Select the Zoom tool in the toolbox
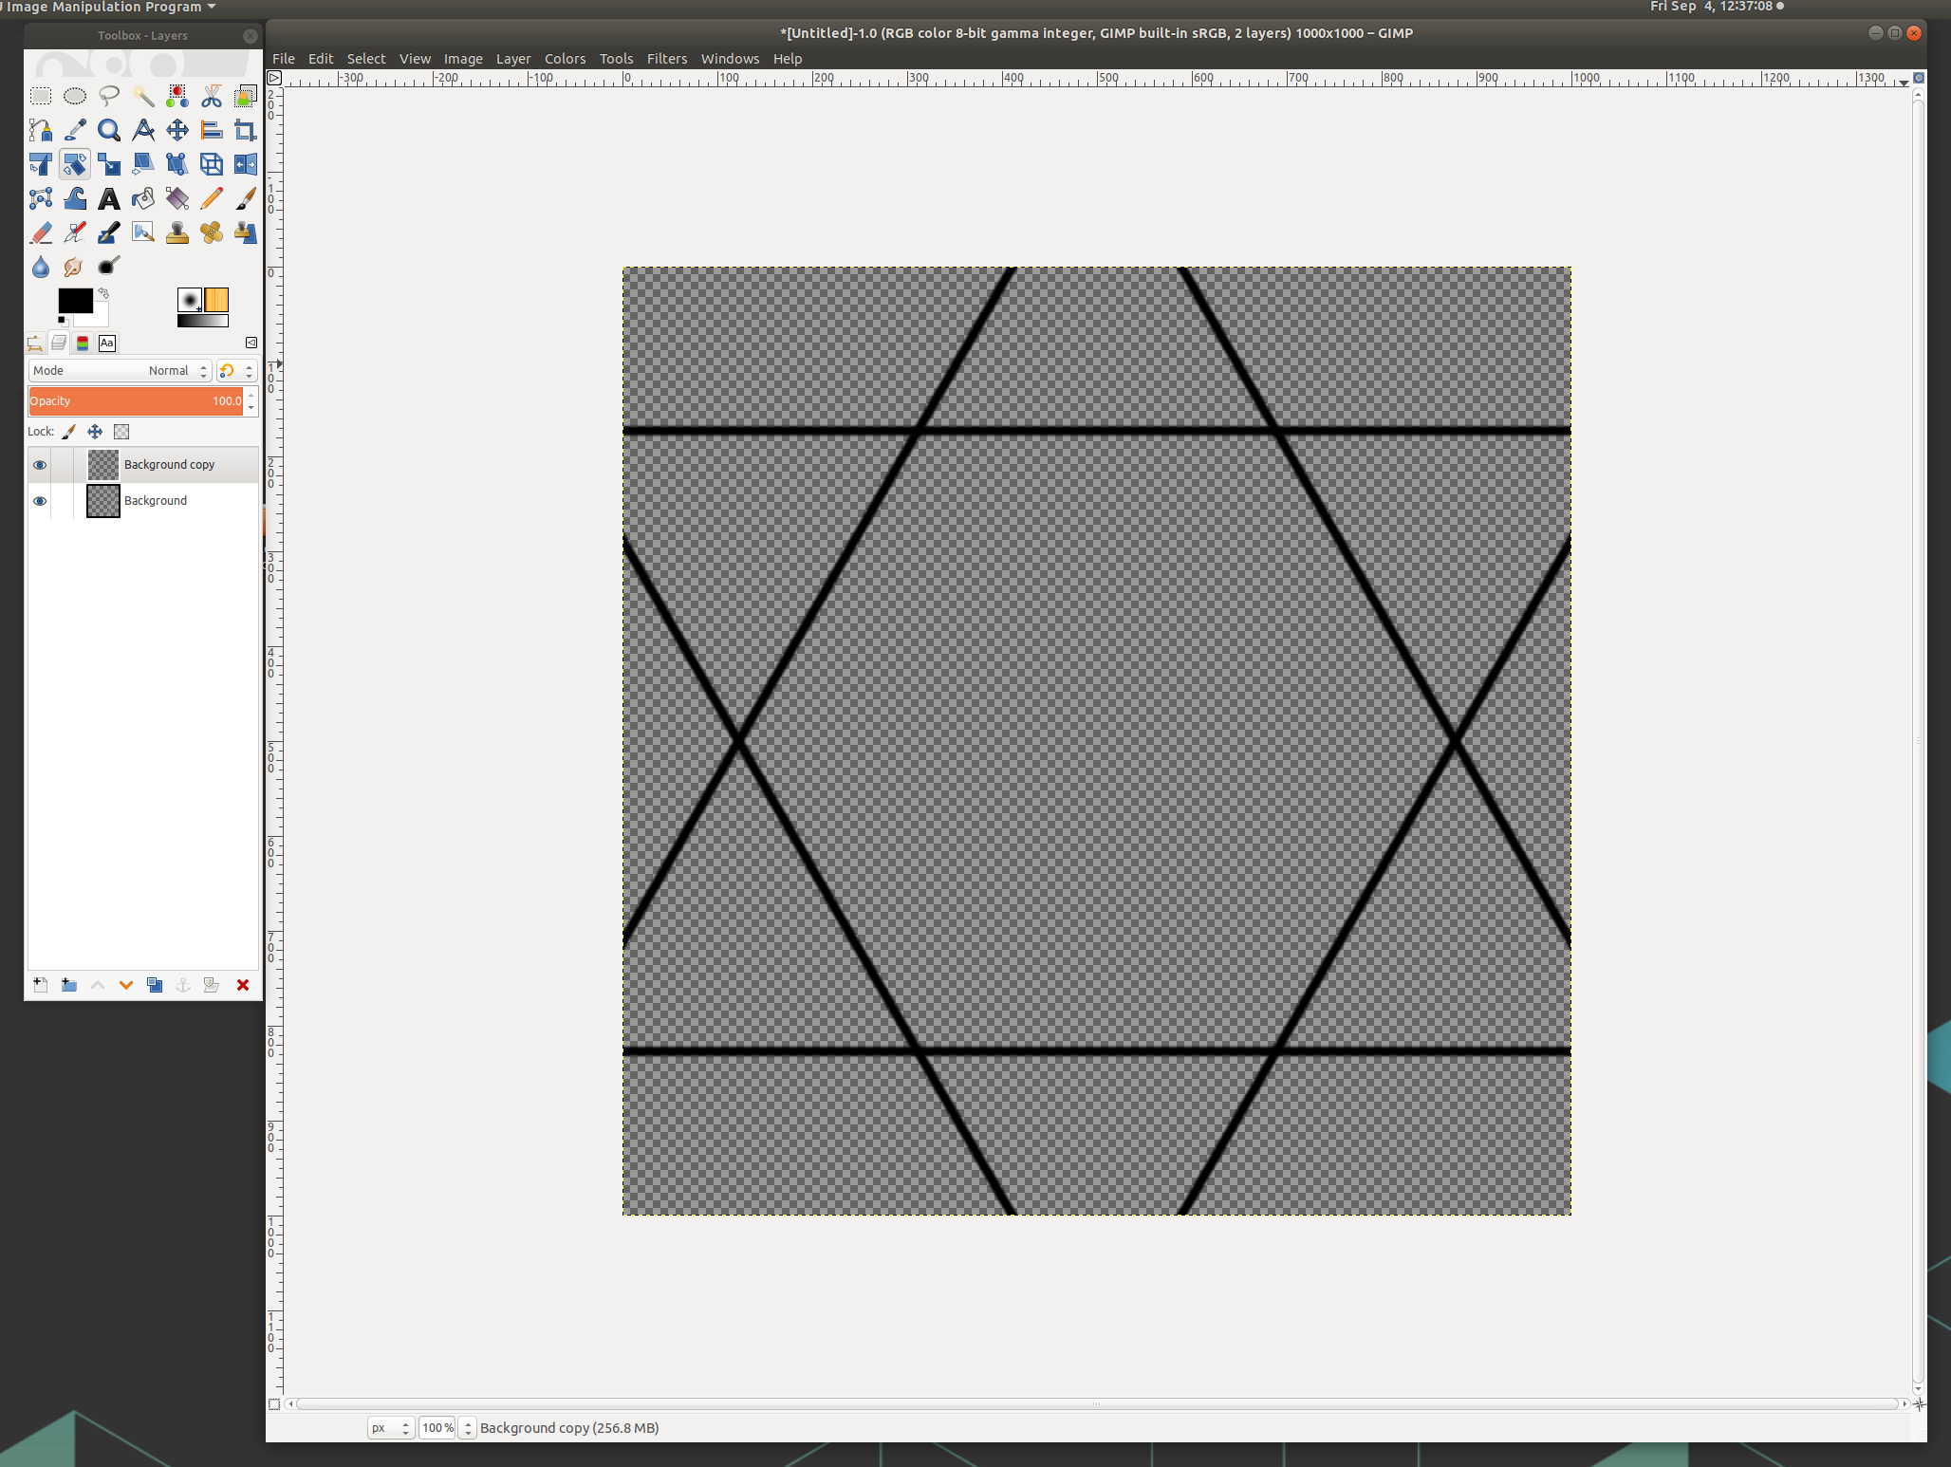This screenshot has height=1467, width=1951. coord(108,130)
